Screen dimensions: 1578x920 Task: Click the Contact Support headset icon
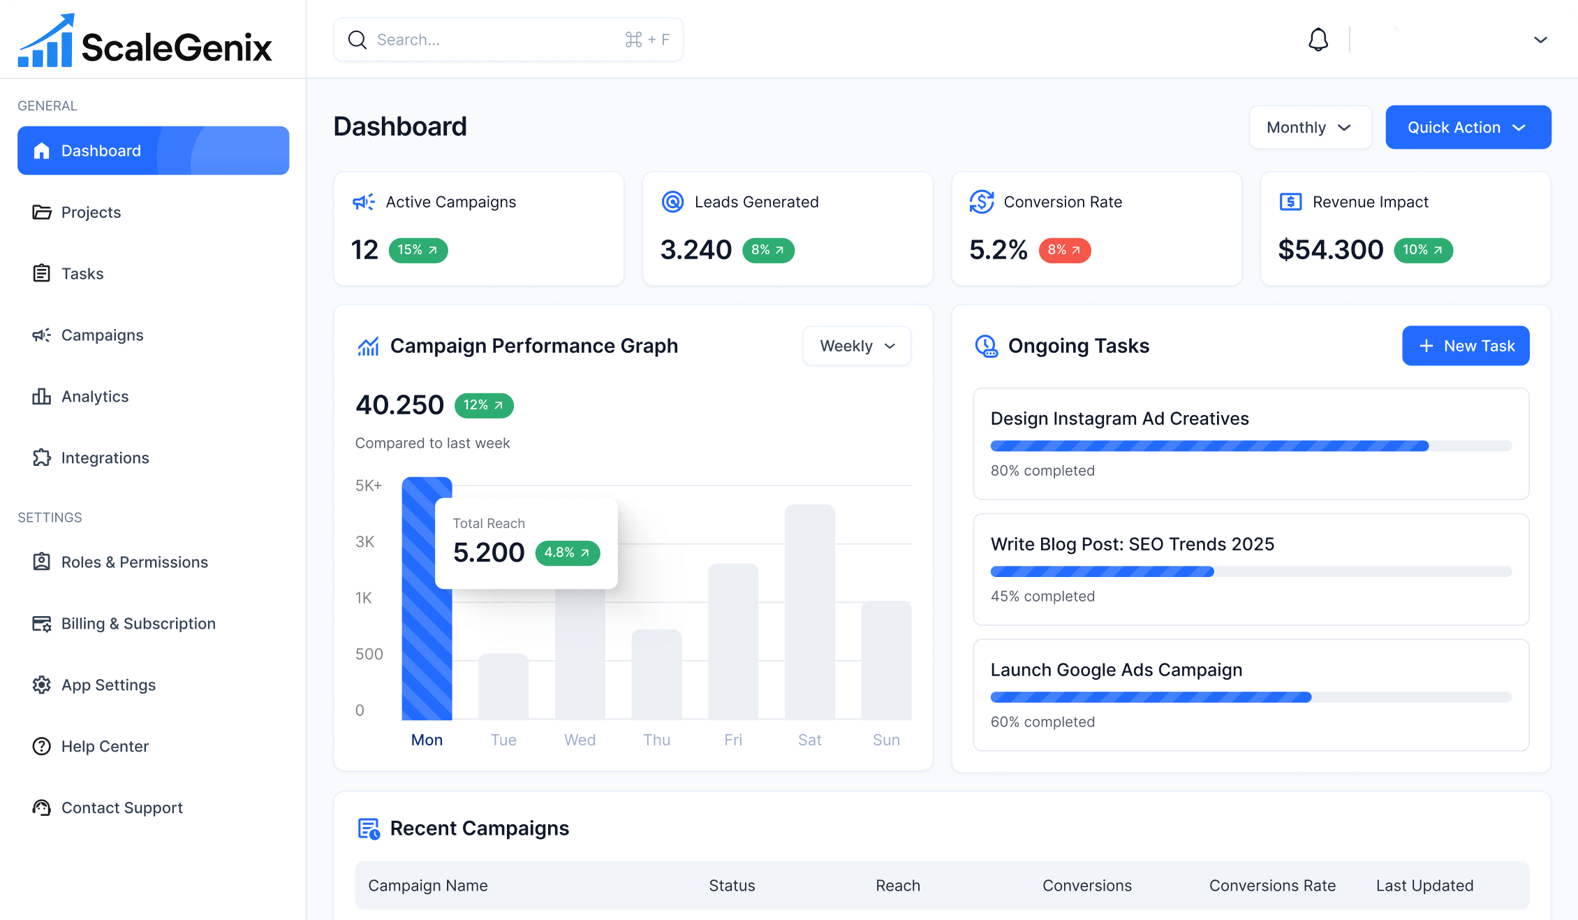[42, 808]
